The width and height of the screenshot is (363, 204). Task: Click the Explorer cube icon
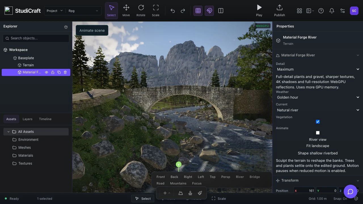66,27
